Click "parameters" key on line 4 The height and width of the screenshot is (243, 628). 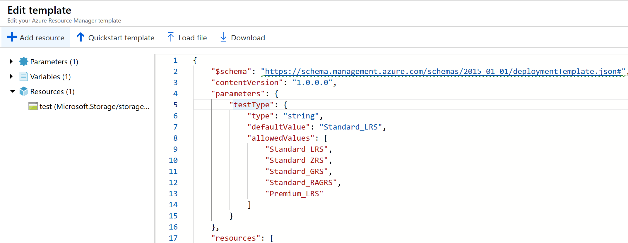coord(238,94)
